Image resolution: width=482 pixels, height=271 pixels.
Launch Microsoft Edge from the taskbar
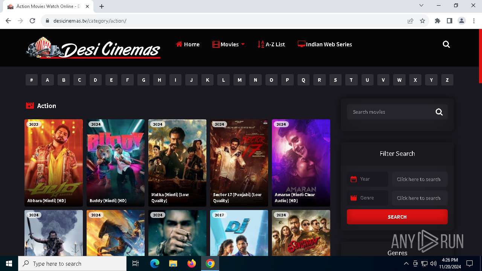tap(155, 263)
